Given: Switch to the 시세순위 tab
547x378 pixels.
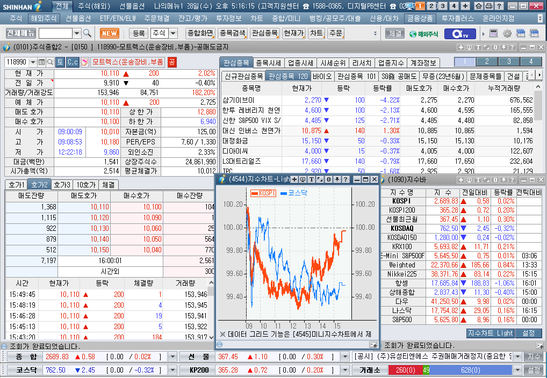Looking at the screenshot, I should [333, 63].
